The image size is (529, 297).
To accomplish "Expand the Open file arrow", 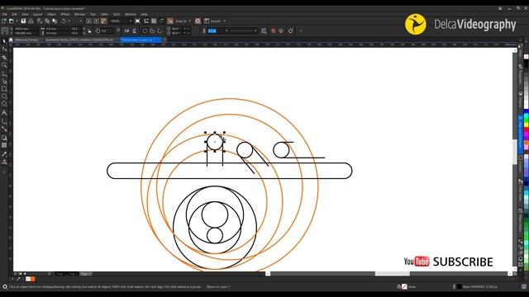I will pos(17,21).
